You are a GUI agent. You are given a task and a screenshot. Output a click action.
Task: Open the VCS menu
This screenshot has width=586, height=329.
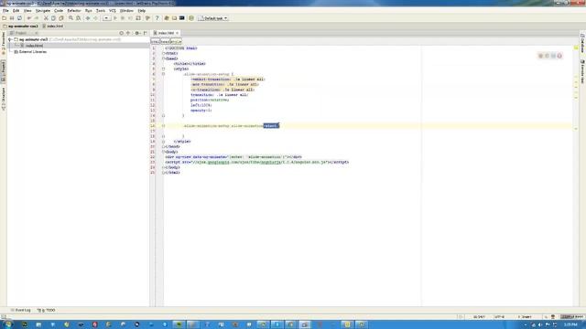(113, 11)
